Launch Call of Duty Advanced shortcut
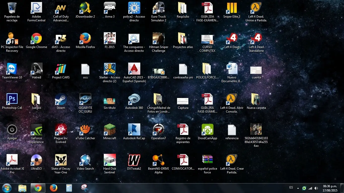 pos(61,8)
